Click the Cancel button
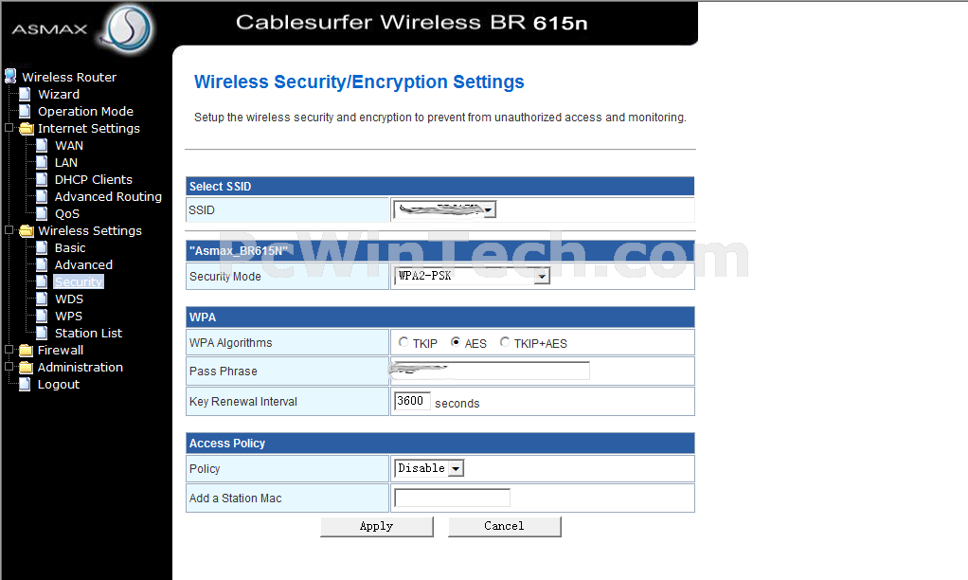This screenshot has height=580, width=968. point(505,526)
